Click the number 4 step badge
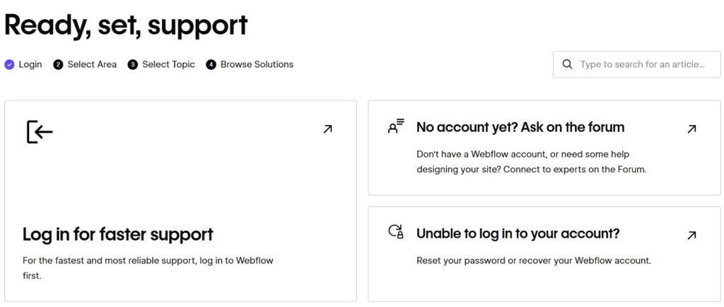 [211, 64]
